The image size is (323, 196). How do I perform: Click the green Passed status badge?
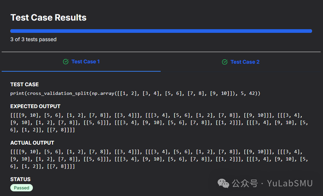22,188
